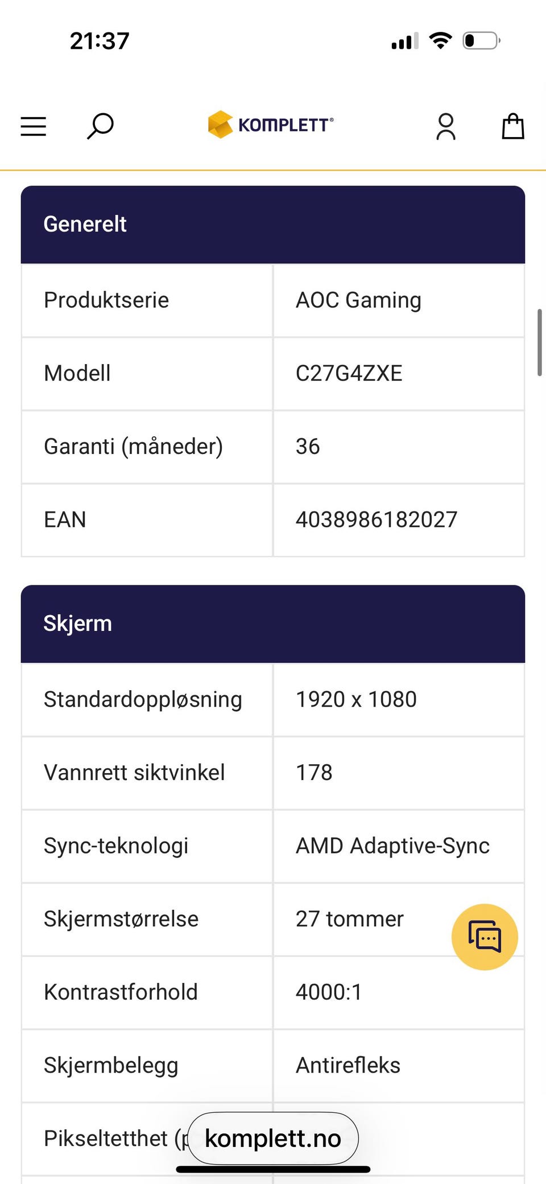Tap the 21:37 clock
The width and height of the screenshot is (546, 1184).
click(100, 41)
